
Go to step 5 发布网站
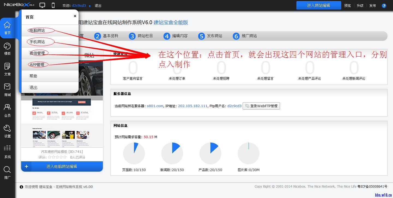pyautogui.click(x=211, y=36)
